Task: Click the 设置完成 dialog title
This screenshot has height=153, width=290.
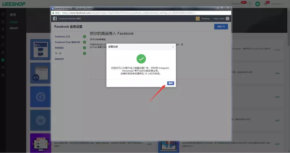Action: [113, 47]
